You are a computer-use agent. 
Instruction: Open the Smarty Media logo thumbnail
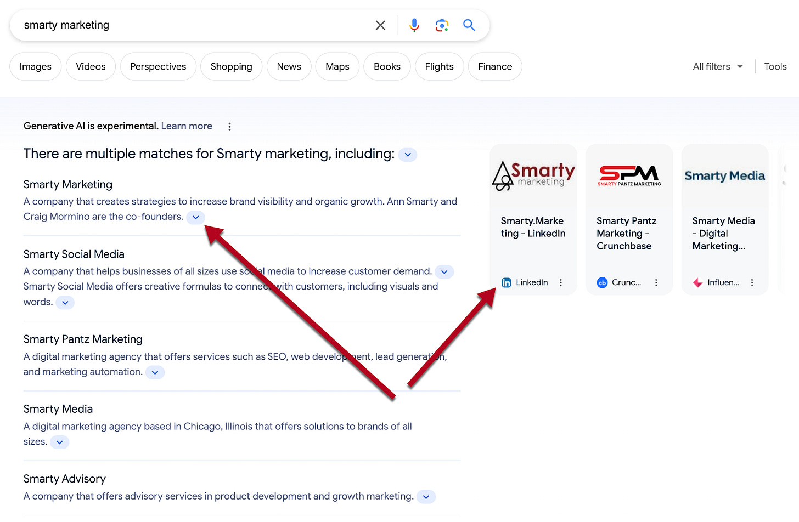[725, 176]
